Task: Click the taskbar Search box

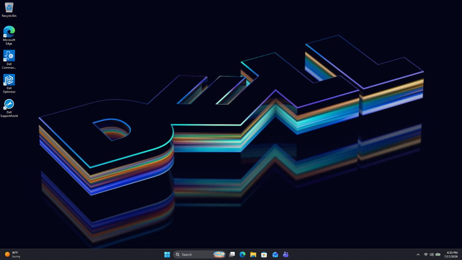Action: [x=199, y=255]
